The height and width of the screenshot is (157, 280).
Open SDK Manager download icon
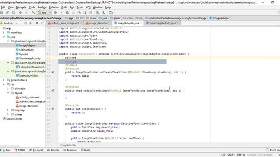click(x=104, y=13)
